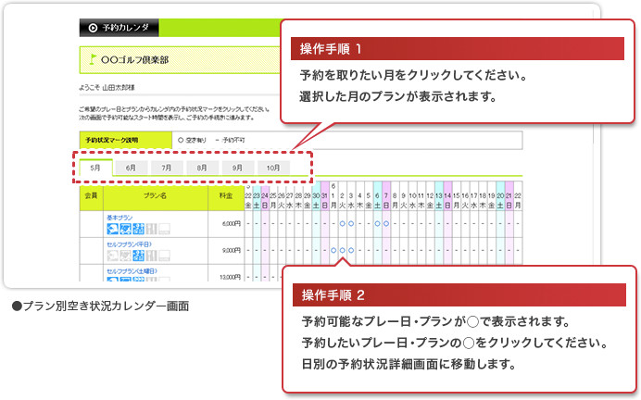Click the 料金 column header
The height and width of the screenshot is (400, 641).
pyautogui.click(x=226, y=196)
